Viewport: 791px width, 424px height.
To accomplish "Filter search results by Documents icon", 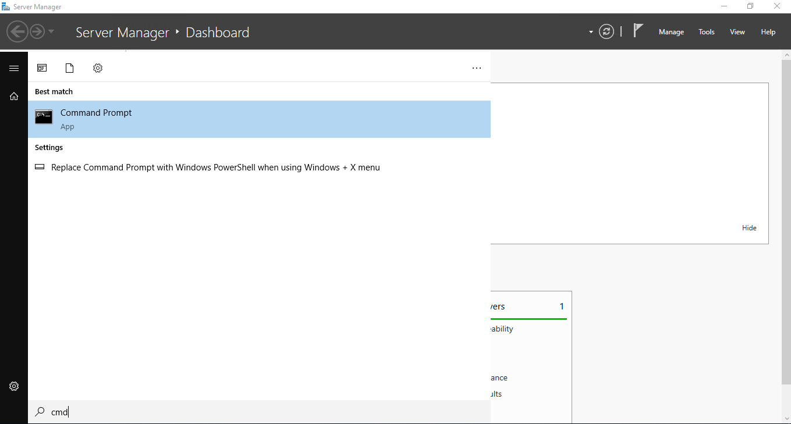I will click(x=70, y=68).
